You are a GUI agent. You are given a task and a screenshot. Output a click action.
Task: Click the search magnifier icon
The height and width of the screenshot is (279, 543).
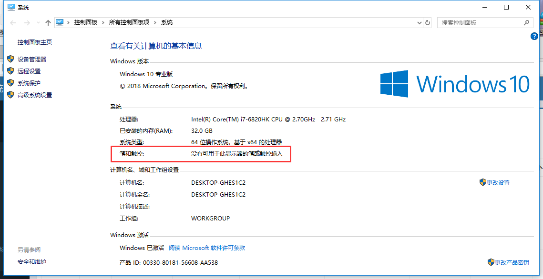[526, 23]
